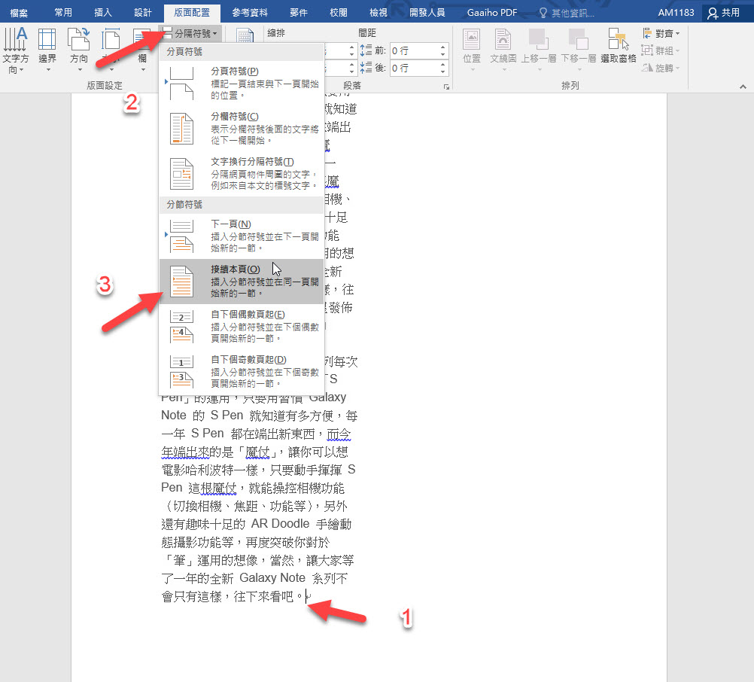Open the 方向 orientation tool
The image size is (754, 682).
(79, 50)
